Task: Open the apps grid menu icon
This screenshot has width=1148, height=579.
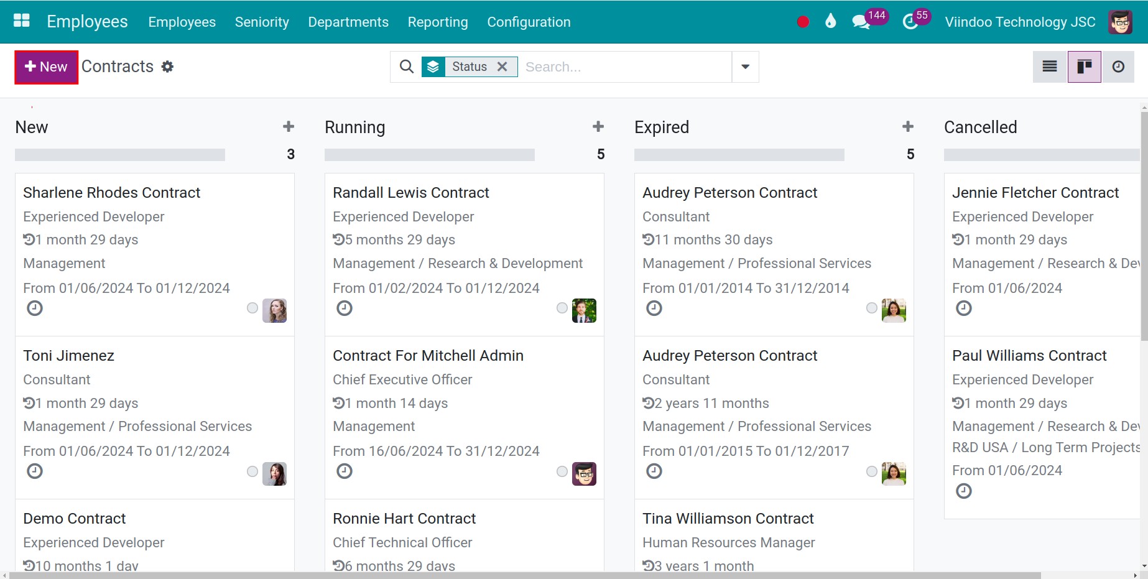Action: (22, 21)
